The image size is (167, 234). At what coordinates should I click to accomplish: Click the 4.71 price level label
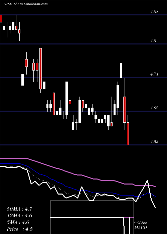154,74
